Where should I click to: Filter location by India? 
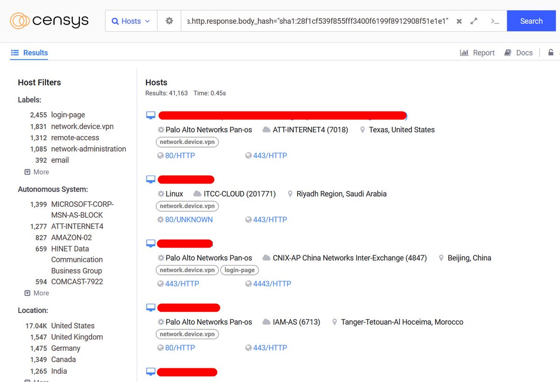point(59,371)
